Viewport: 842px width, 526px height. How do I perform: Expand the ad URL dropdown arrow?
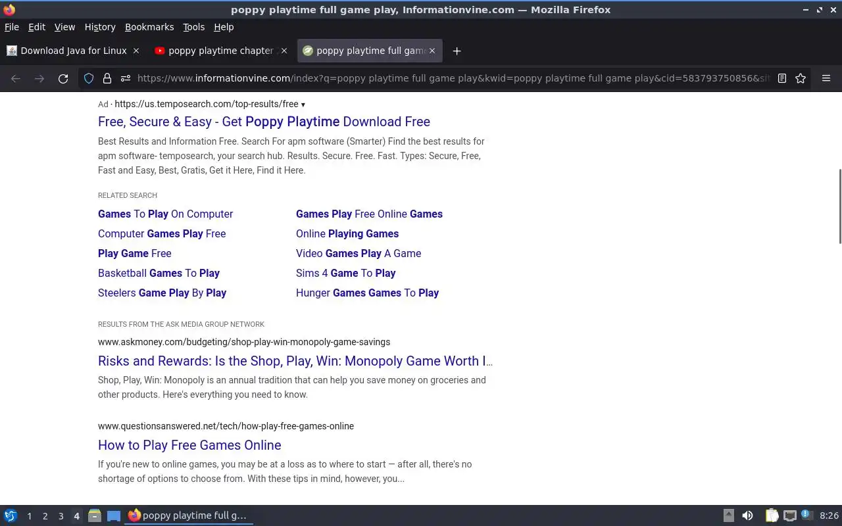tap(303, 105)
